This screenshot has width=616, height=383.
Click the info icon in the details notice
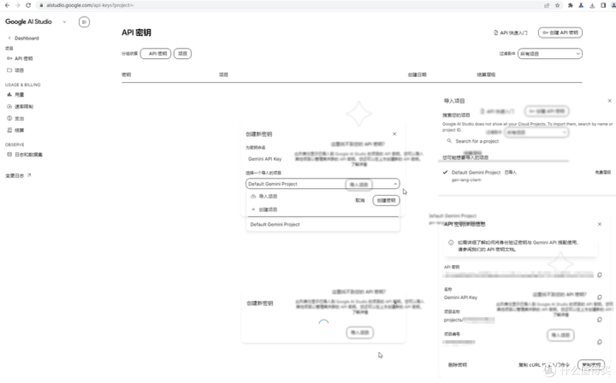point(451,243)
